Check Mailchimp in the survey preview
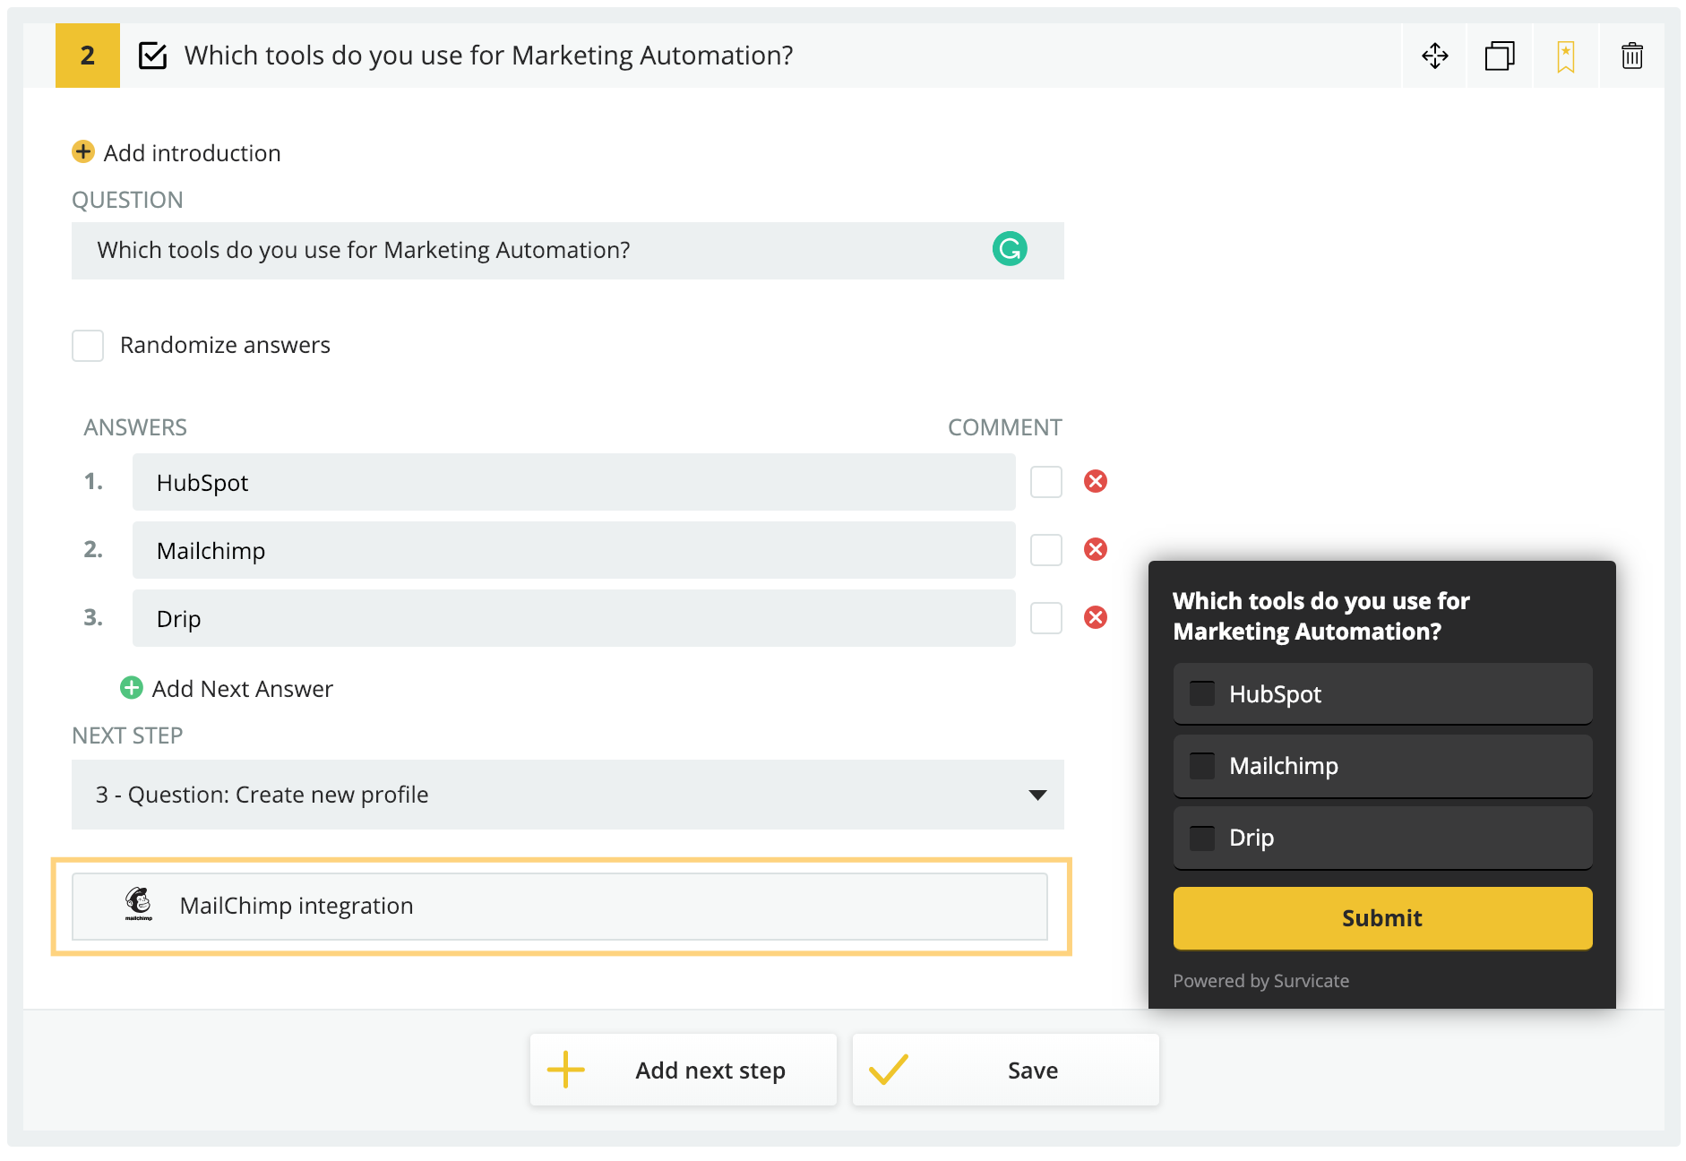 [x=1201, y=765]
